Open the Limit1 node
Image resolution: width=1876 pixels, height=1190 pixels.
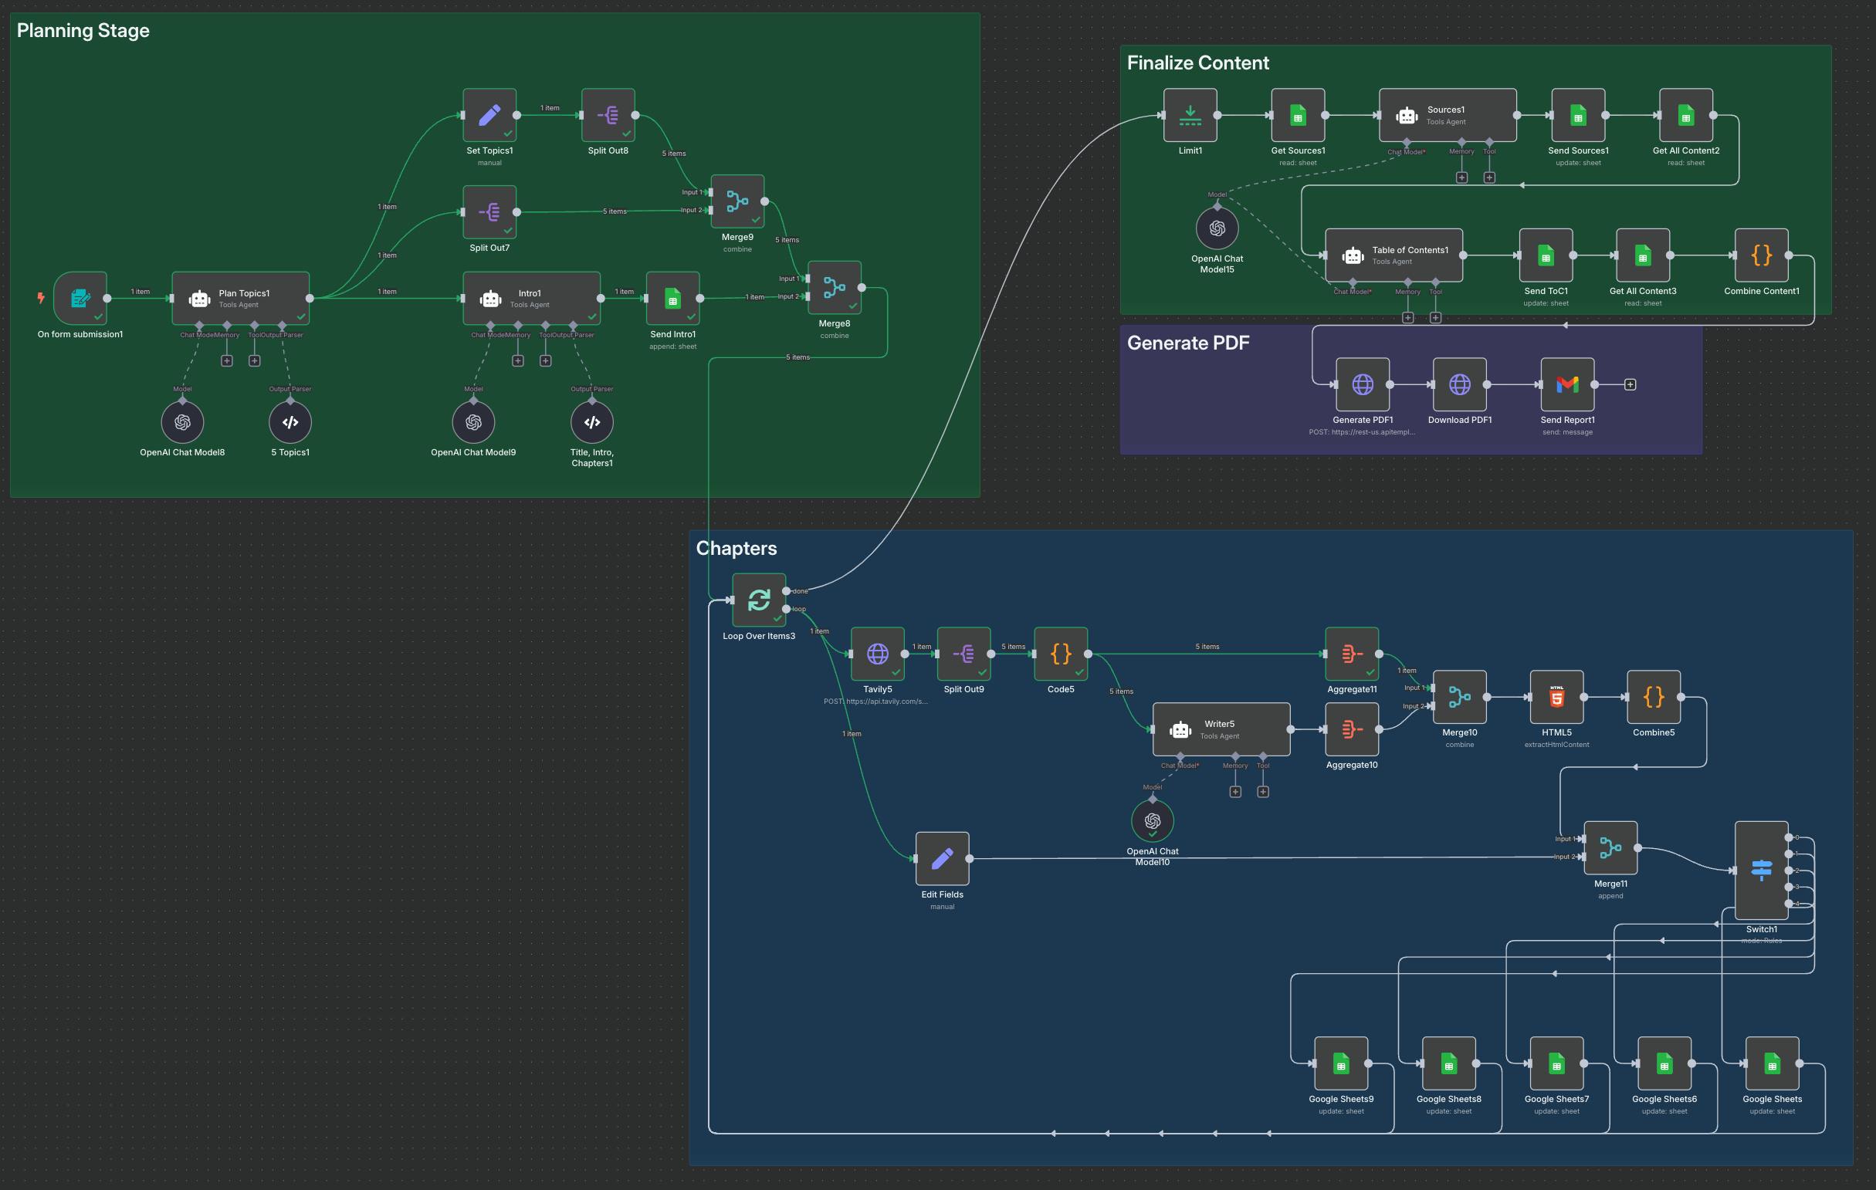click(1190, 115)
